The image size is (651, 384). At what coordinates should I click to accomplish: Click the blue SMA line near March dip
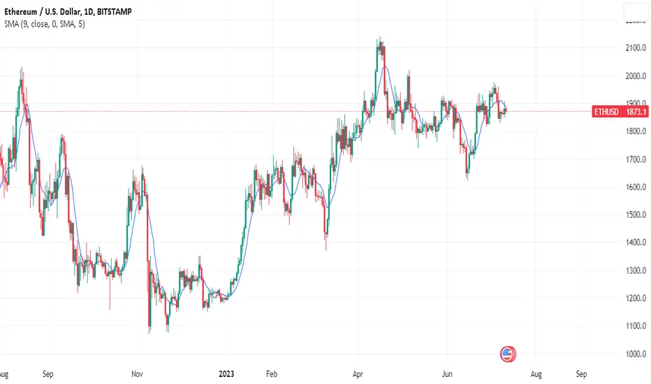(x=328, y=207)
